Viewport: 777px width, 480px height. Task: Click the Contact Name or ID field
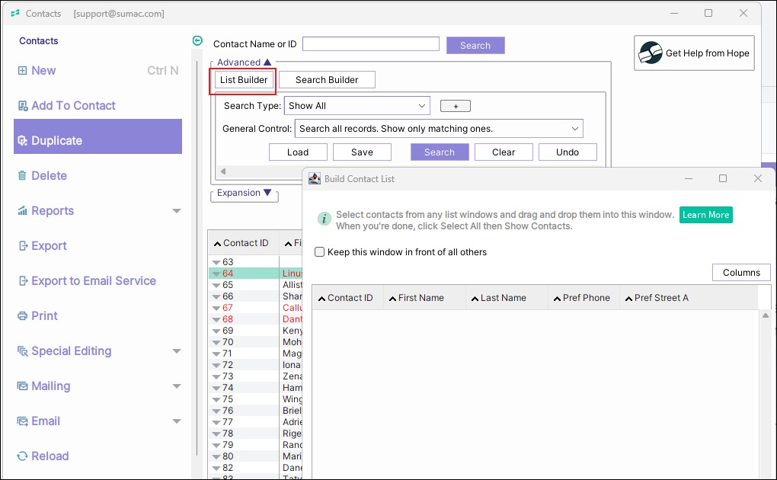(370, 44)
